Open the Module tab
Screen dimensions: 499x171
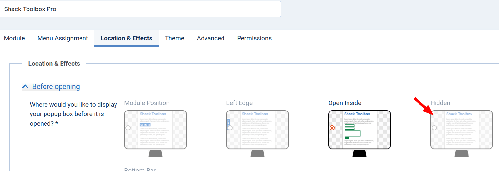14,38
